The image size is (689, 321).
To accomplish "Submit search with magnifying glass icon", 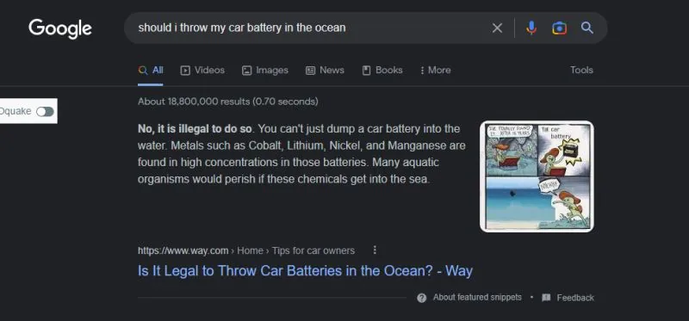I will [x=587, y=28].
